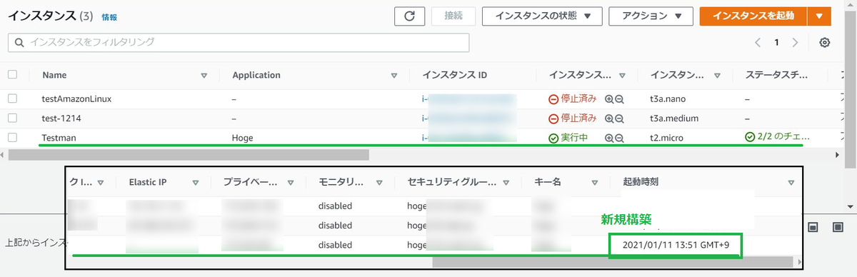857x277 pixels.
Task: Click the Hoge application cell
Action: pyautogui.click(x=244, y=137)
